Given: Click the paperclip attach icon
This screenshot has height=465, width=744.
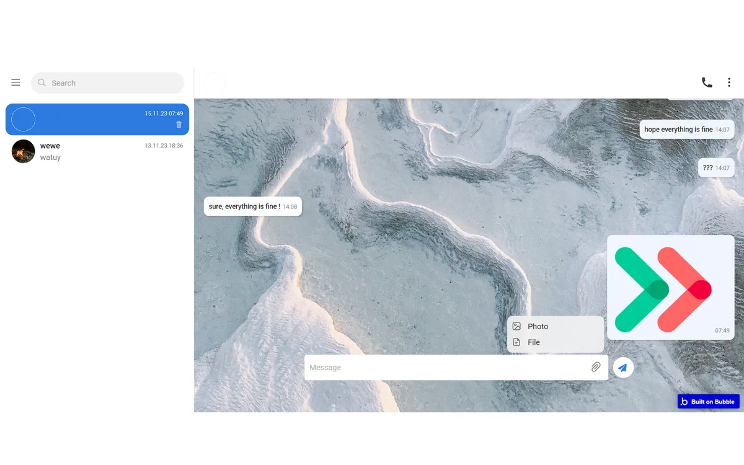Looking at the screenshot, I should point(596,367).
